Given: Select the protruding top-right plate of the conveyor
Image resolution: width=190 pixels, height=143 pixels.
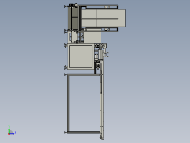Looking at the screenshot, I should [x=118, y=18].
